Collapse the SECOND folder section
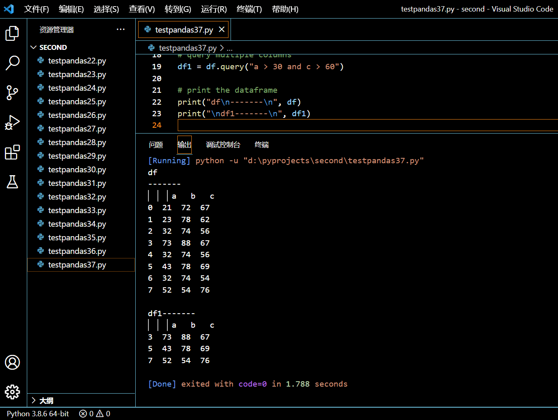Image resolution: width=558 pixels, height=420 pixels. (x=81, y=47)
